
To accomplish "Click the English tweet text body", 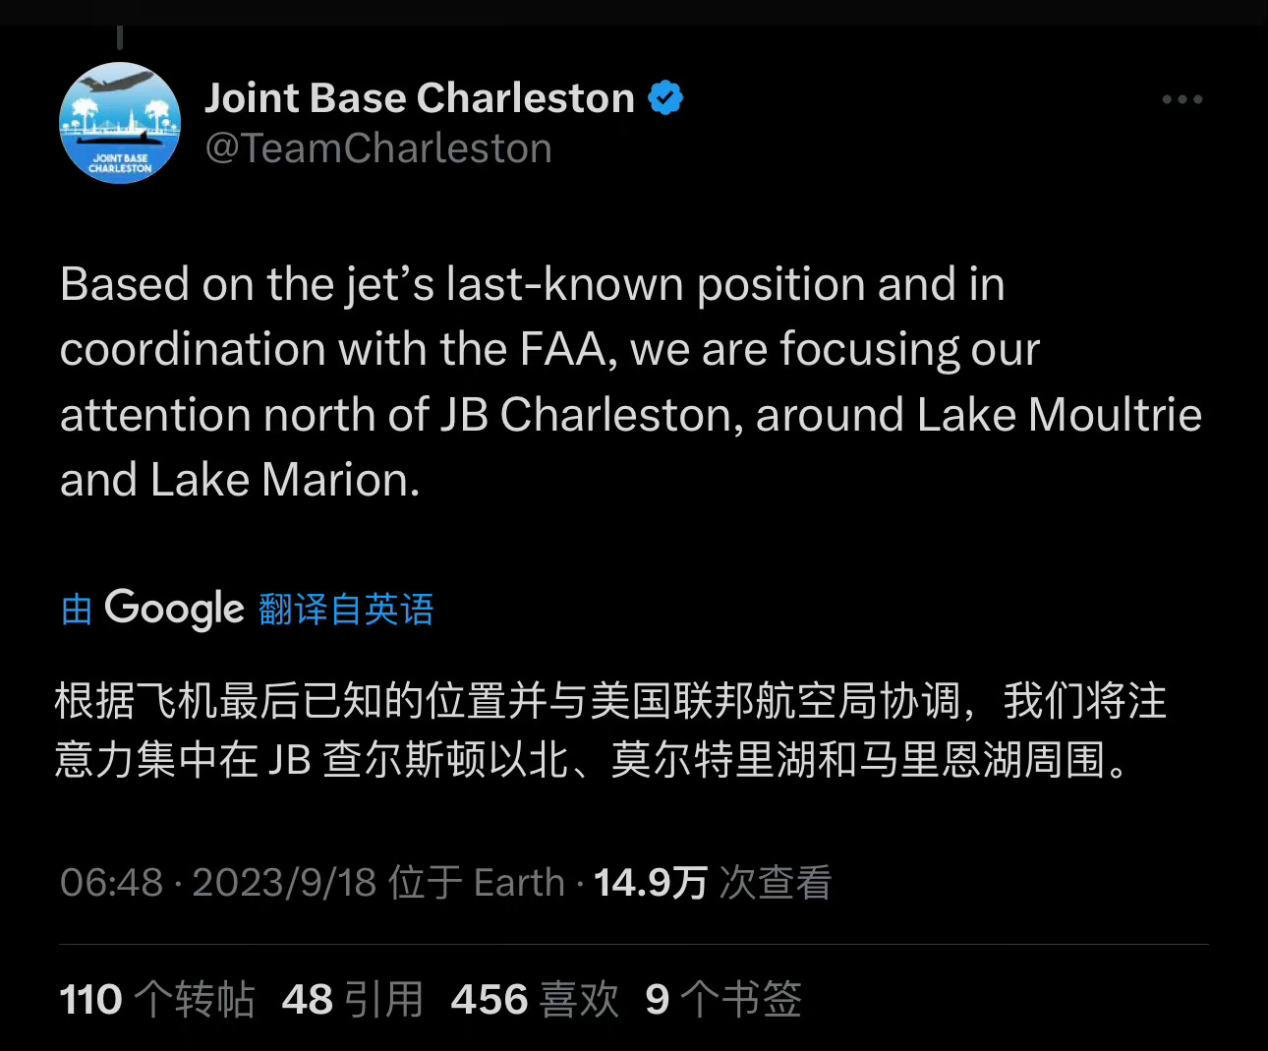I will pyautogui.click(x=631, y=381).
